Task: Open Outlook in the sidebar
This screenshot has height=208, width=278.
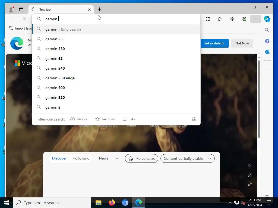Action: click(267, 52)
